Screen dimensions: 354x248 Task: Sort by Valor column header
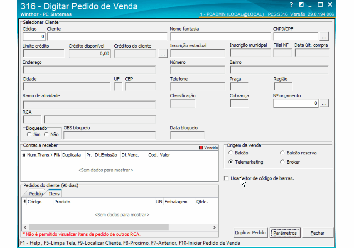tap(165, 155)
